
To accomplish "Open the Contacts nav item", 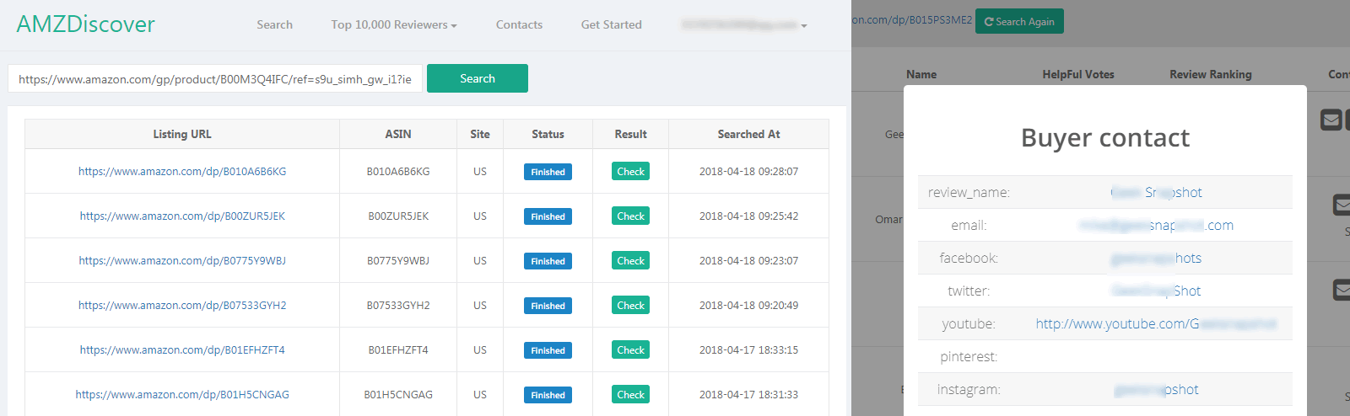I will click(519, 24).
